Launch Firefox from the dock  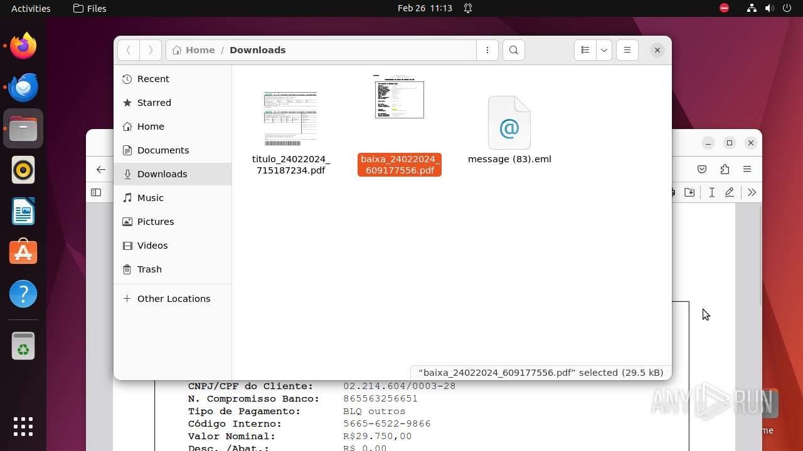tap(23, 46)
